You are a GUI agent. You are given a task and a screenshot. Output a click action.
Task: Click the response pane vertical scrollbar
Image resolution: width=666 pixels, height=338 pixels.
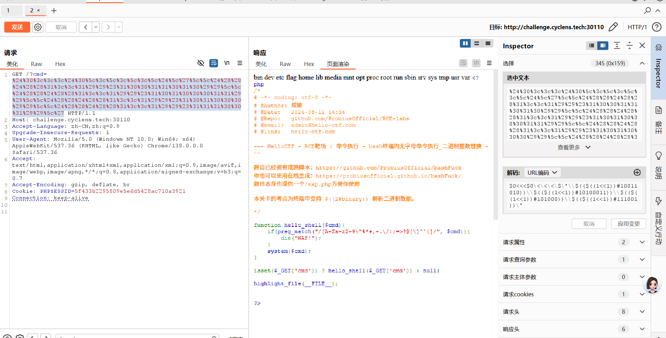tap(496, 145)
